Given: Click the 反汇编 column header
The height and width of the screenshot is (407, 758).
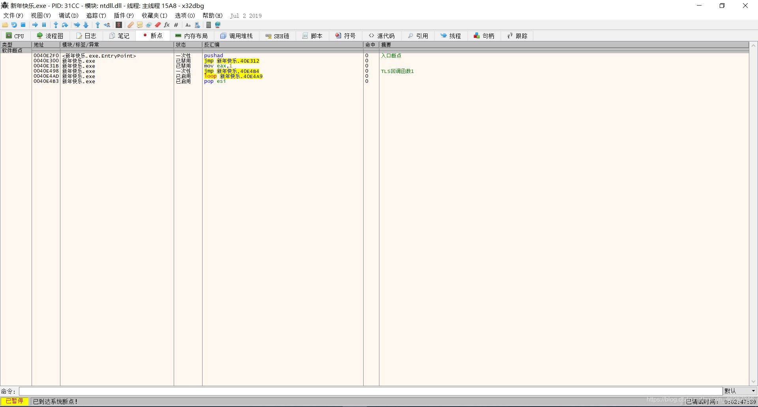Looking at the screenshot, I should click(283, 45).
